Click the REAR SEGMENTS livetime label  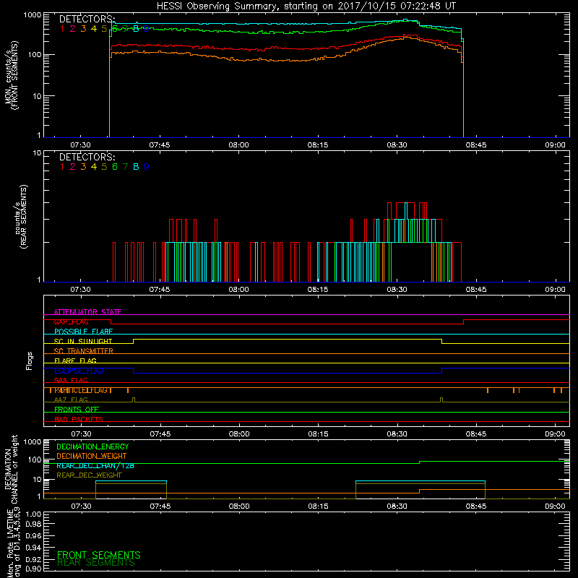[96, 563]
